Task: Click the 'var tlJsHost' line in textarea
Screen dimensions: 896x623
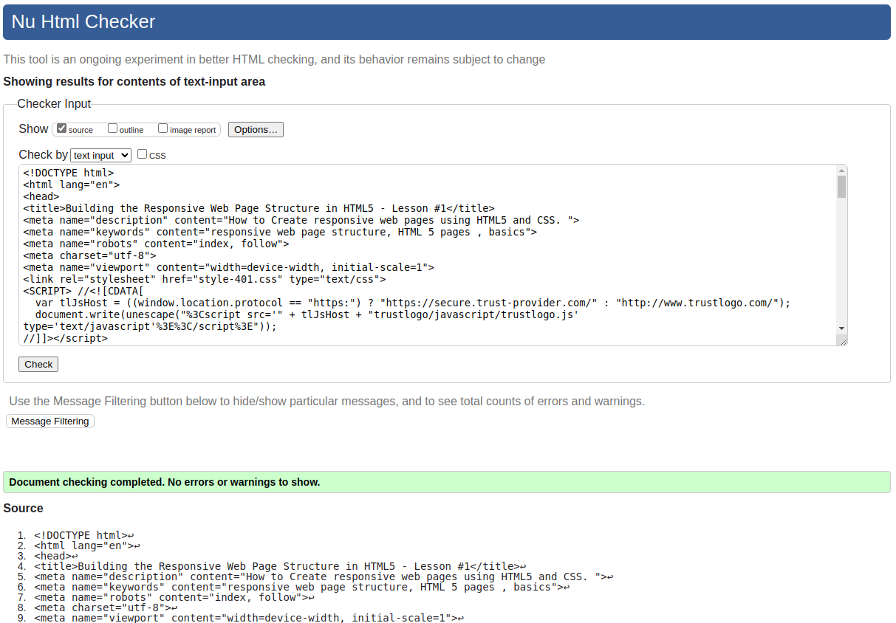Action: [x=413, y=303]
